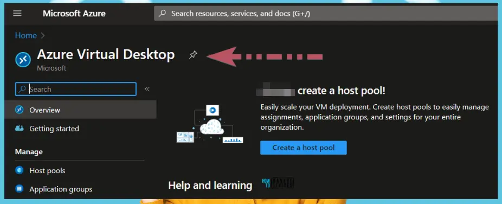502x204 pixels.
Task: Click the host pool cloud illustration
Action: [x=210, y=124]
